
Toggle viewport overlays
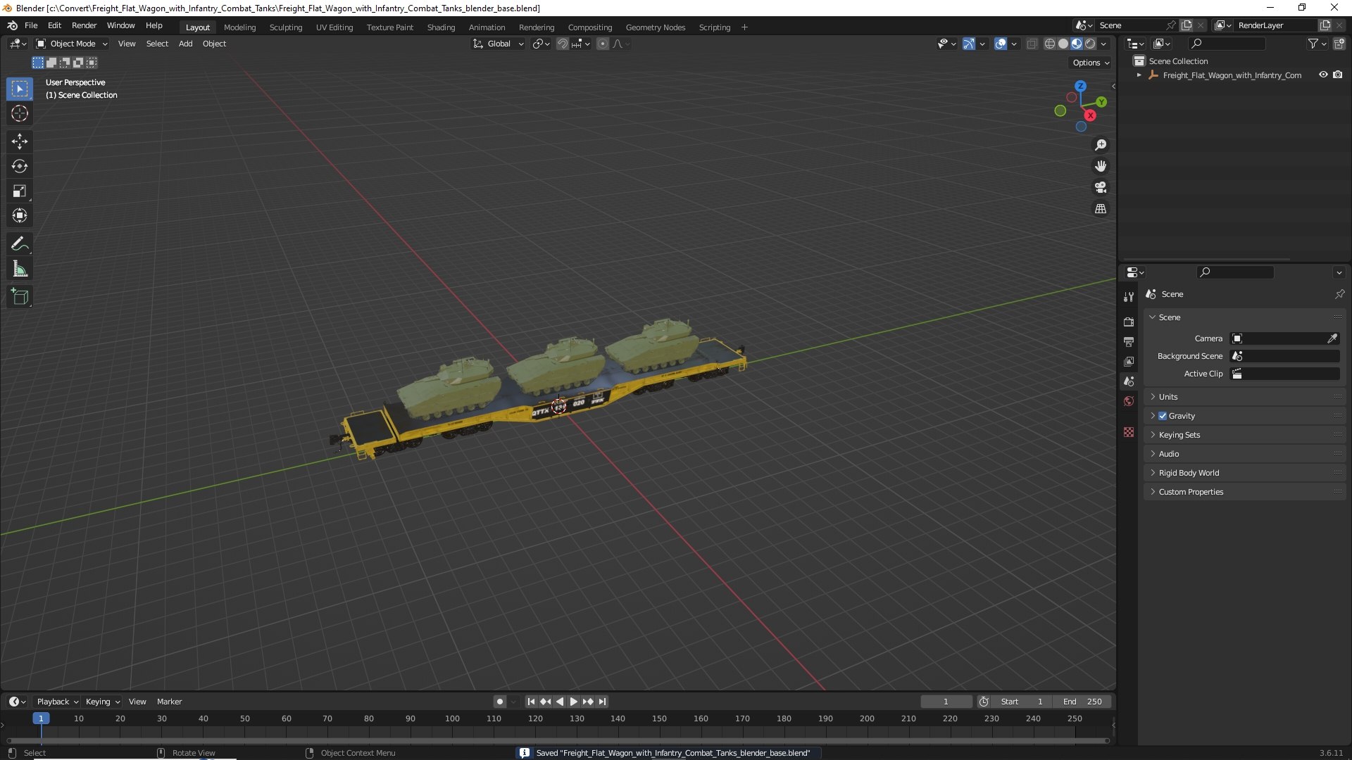tap(1001, 44)
